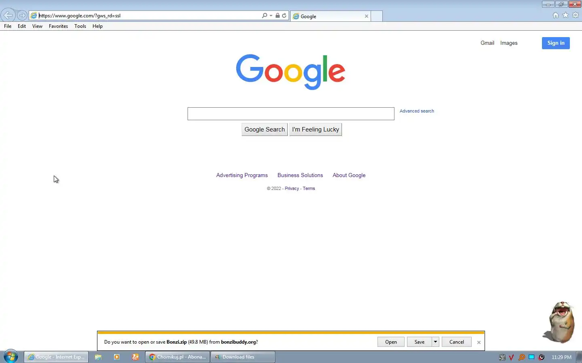582x363 pixels.
Task: Refresh the page using reload icon
Action: pos(284,16)
